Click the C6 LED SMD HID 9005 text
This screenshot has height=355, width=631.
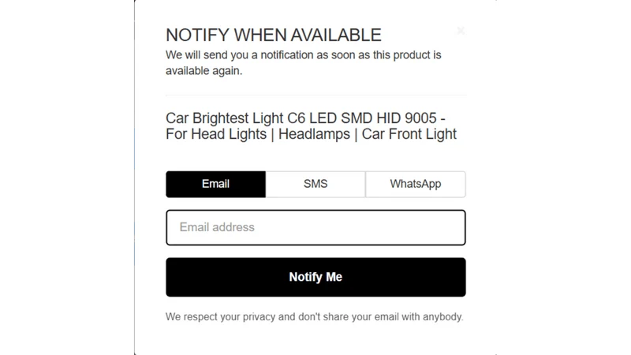pos(362,118)
